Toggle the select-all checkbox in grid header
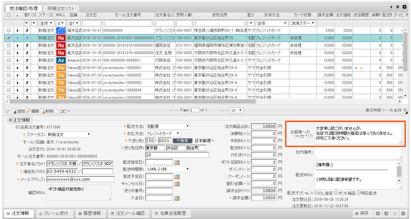The height and width of the screenshot is (219, 411). coord(9,15)
